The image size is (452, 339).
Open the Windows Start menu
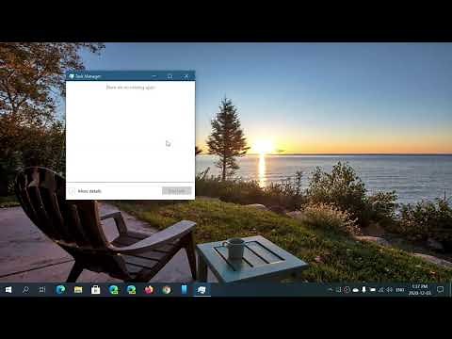click(8, 290)
